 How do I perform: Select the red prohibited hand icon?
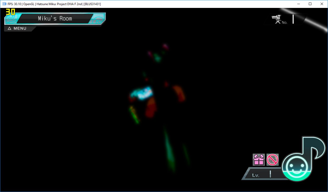click(272, 160)
